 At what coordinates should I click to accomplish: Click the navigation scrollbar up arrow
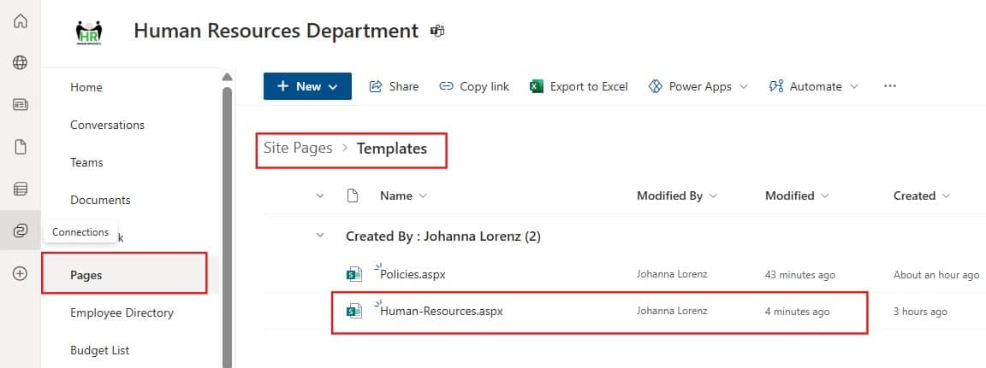pos(227,77)
